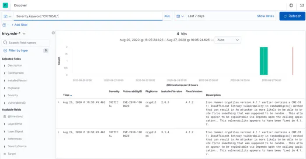Open the Auto interval dropdown

coord(228,40)
